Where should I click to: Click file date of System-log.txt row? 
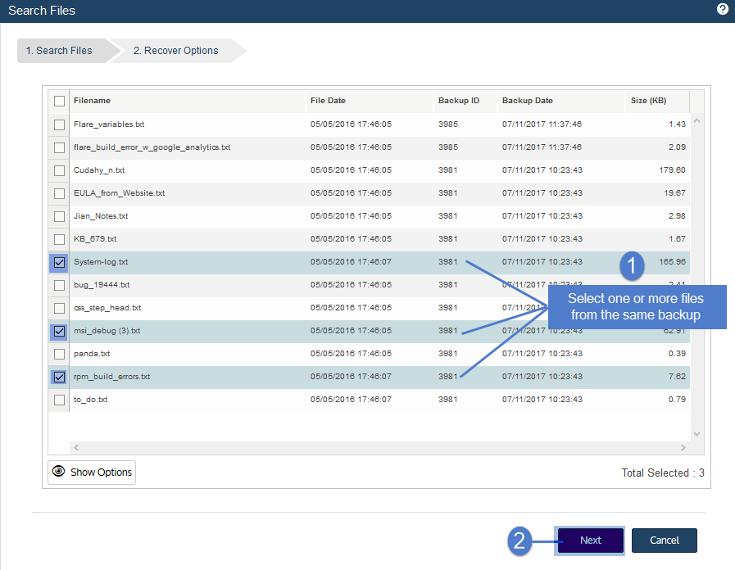pos(351,262)
